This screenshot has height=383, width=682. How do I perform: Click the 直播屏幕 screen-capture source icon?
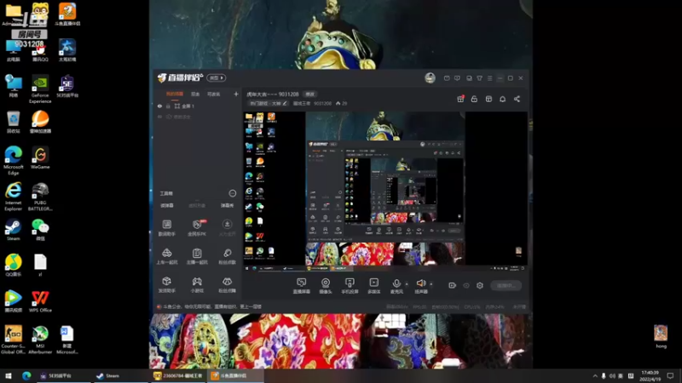tap(301, 286)
